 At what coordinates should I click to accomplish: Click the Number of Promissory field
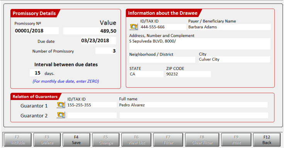pyautogui.click(x=105, y=51)
